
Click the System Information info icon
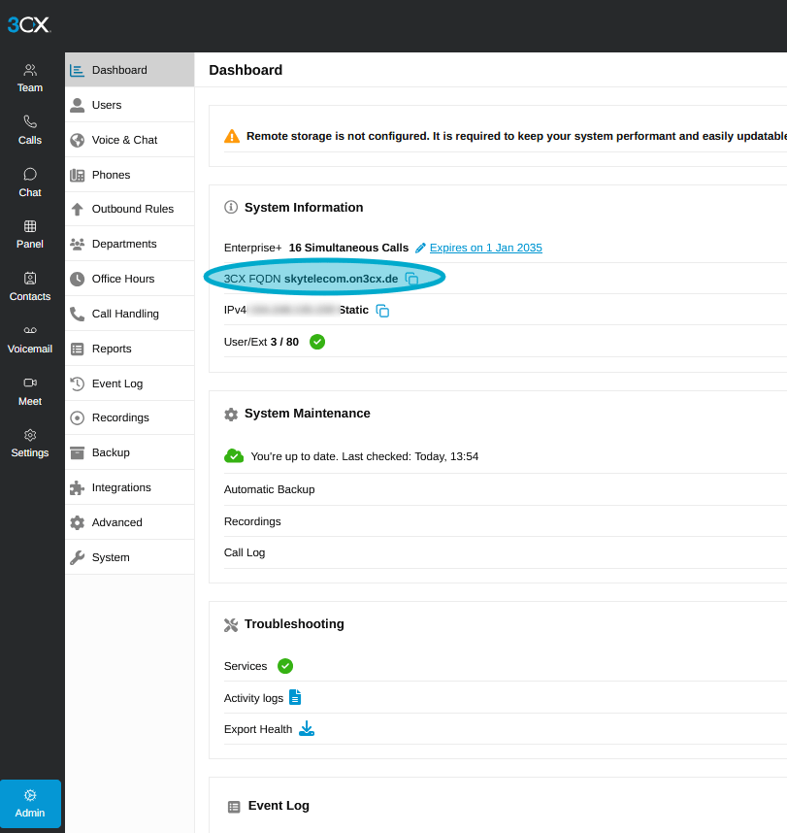pyautogui.click(x=231, y=207)
